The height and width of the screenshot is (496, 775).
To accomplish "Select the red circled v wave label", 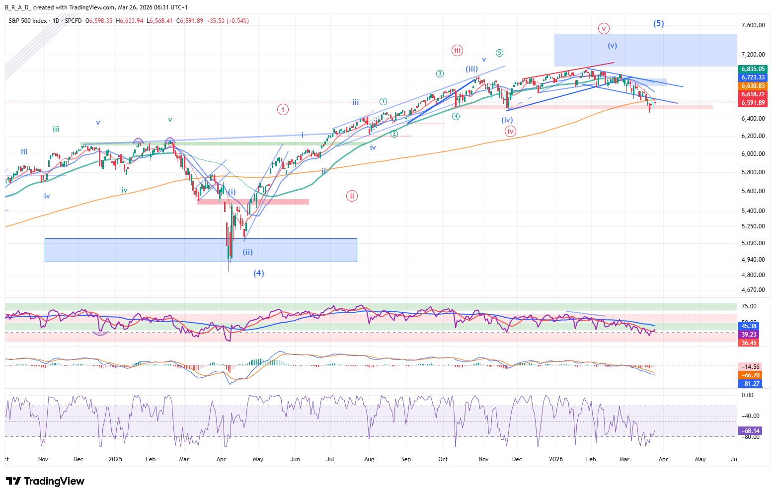I will (604, 29).
